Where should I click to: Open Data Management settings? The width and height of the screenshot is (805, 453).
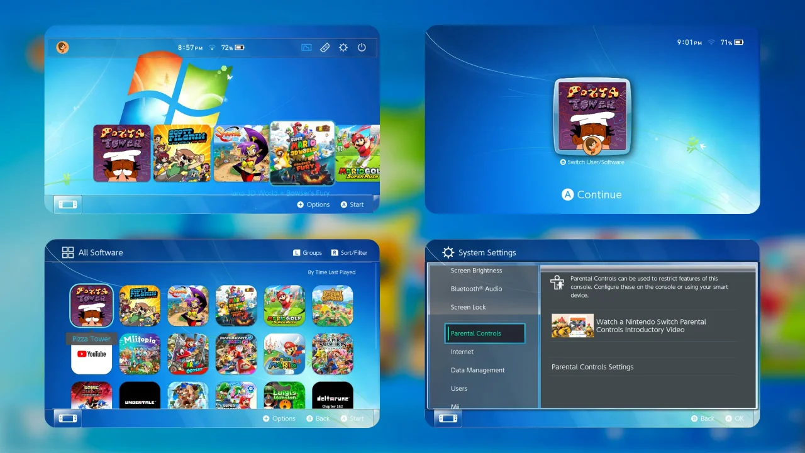pyautogui.click(x=477, y=370)
